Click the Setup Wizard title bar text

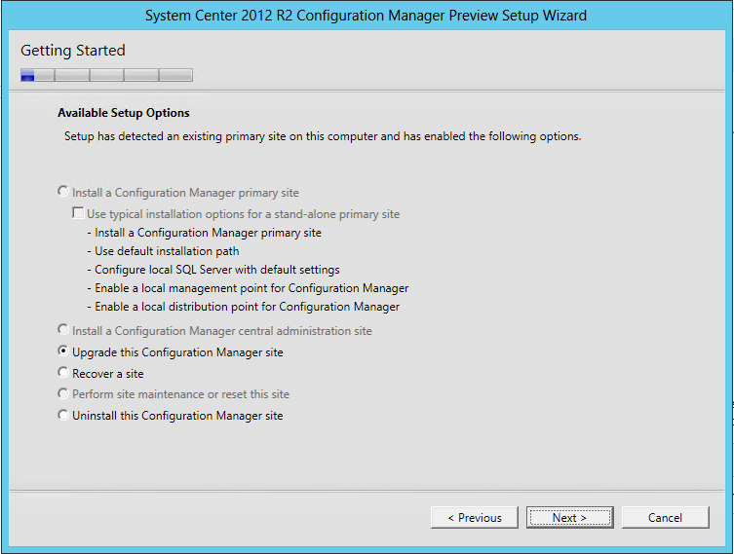click(366, 16)
